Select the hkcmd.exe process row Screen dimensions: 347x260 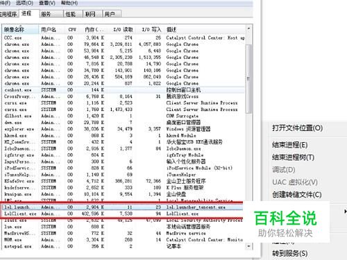point(124,135)
